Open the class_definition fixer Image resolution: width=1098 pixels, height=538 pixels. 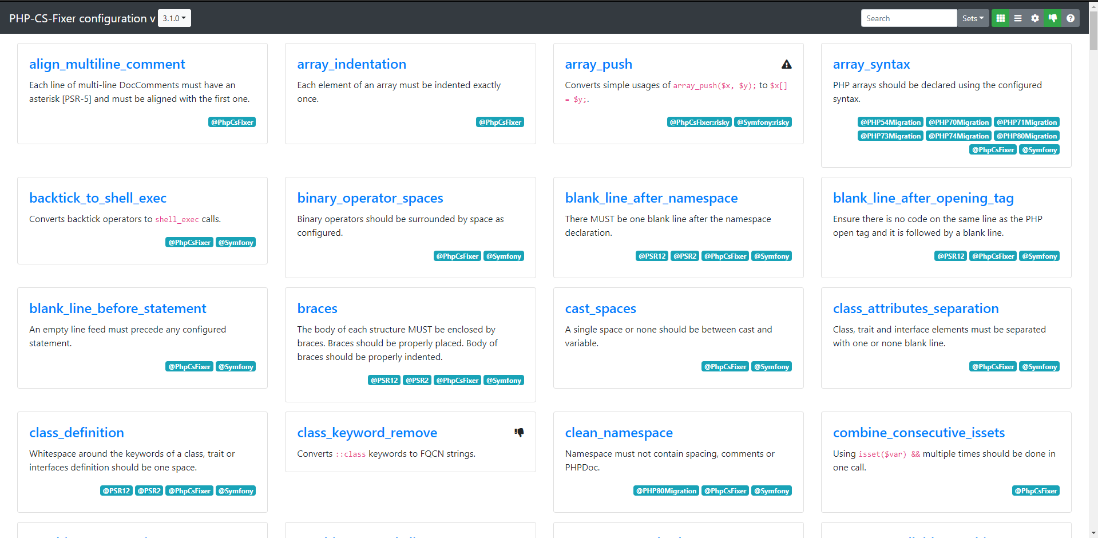pos(77,433)
